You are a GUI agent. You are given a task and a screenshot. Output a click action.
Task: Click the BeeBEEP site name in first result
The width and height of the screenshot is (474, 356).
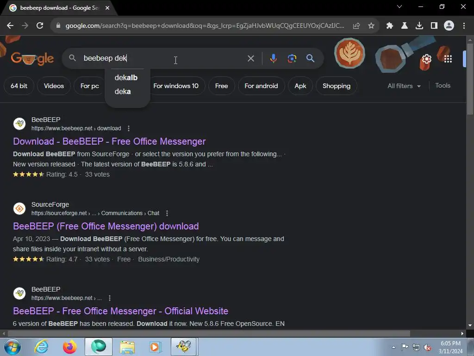point(46,120)
